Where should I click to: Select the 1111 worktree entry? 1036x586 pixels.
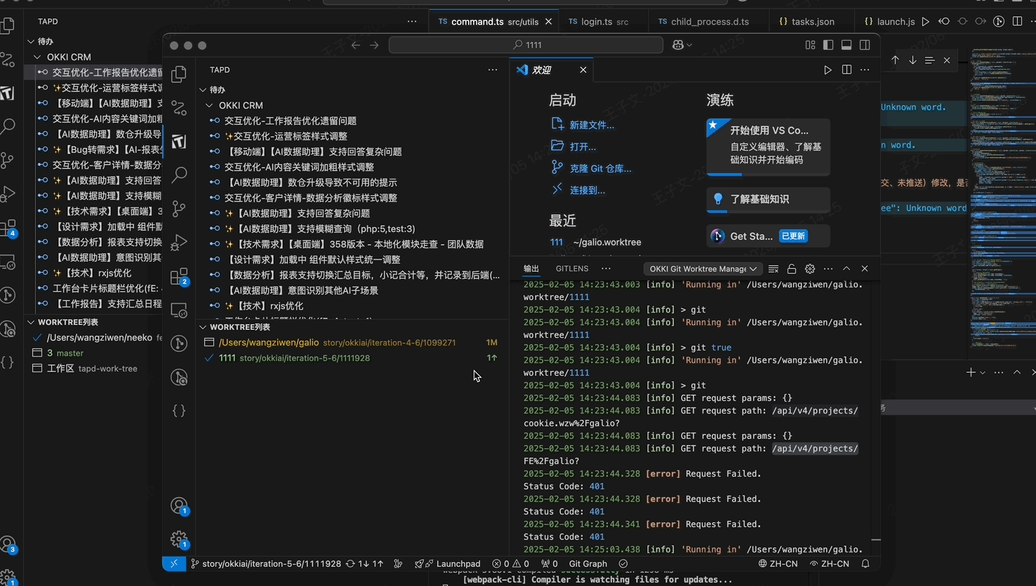pyautogui.click(x=227, y=358)
